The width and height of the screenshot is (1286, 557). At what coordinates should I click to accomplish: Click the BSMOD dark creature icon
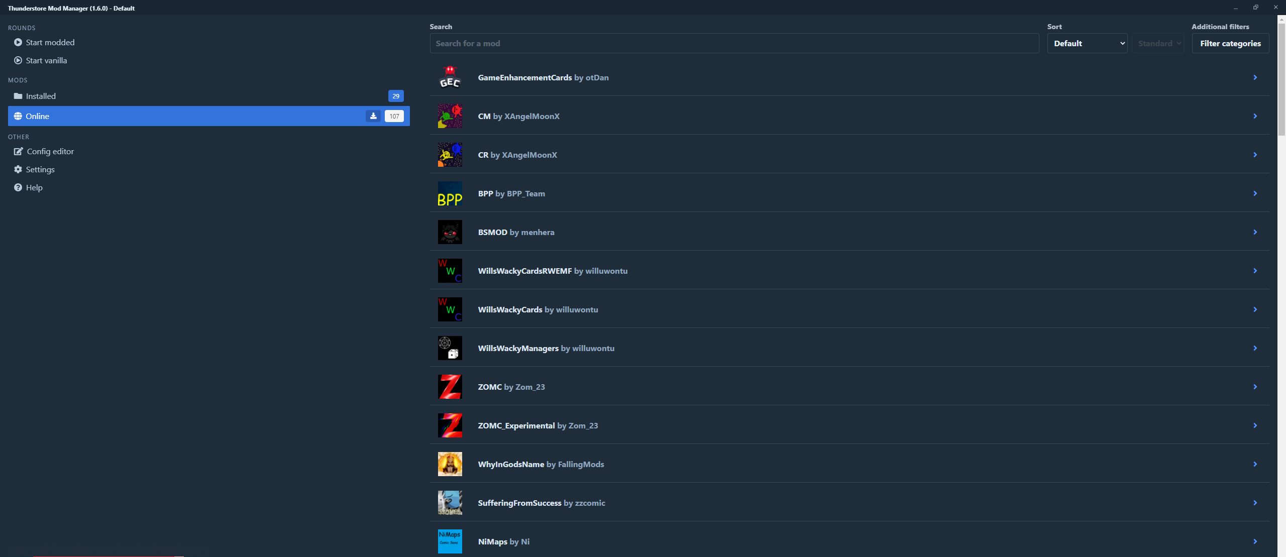point(450,232)
